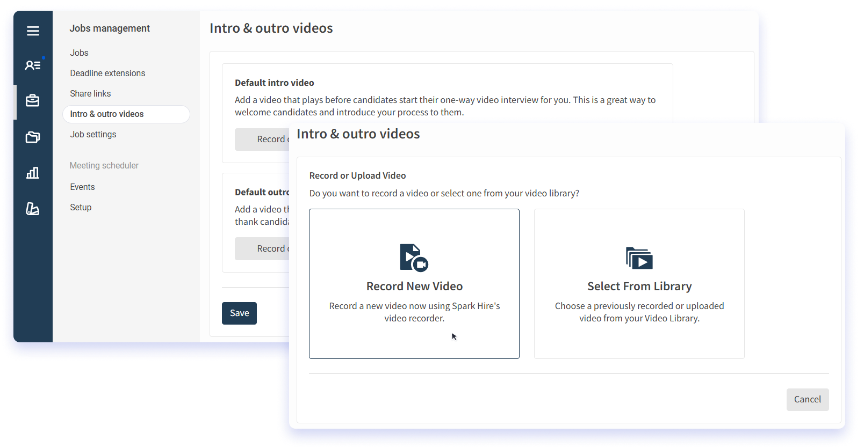Click the Meeting scheduler section label
This screenshot has height=448, width=864.
point(104,166)
